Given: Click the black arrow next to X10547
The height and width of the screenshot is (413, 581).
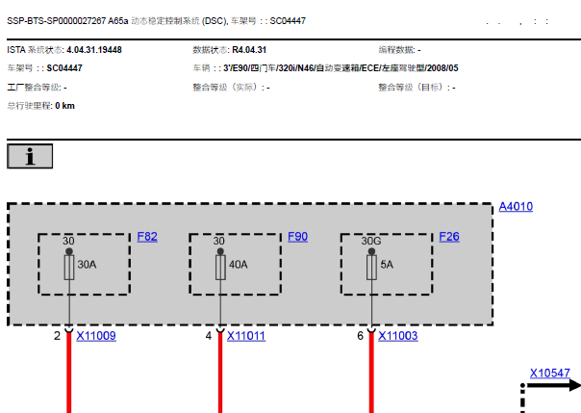Looking at the screenshot, I should coord(554,385).
